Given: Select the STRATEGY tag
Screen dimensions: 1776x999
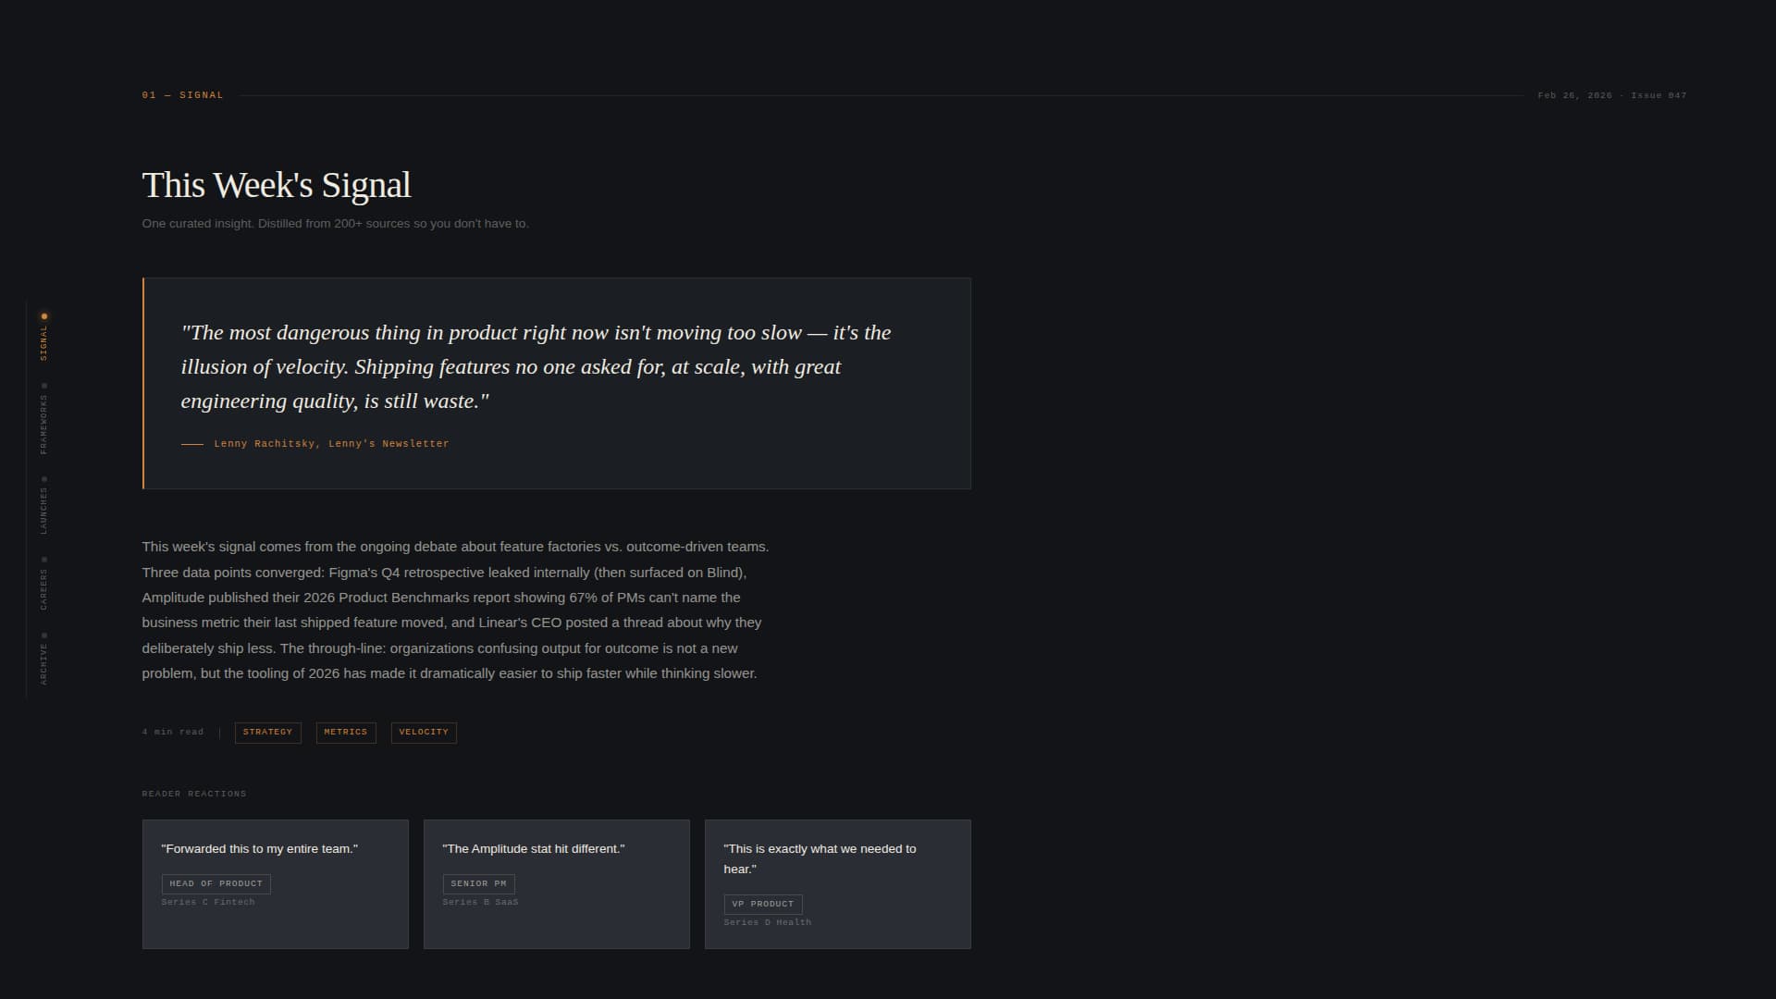Looking at the screenshot, I should (x=267, y=733).
